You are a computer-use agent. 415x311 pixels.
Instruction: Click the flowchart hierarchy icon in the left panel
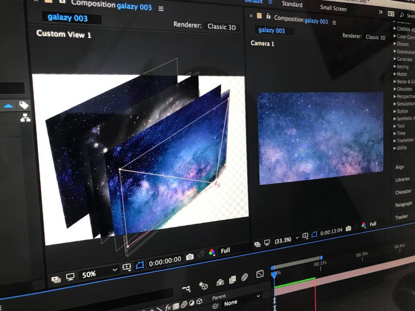(x=25, y=118)
